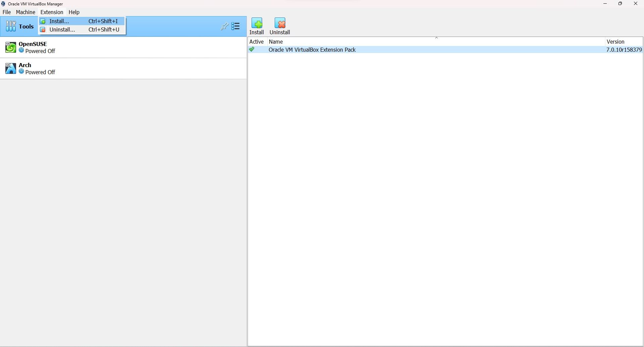Click the Arch VM icon

10,68
